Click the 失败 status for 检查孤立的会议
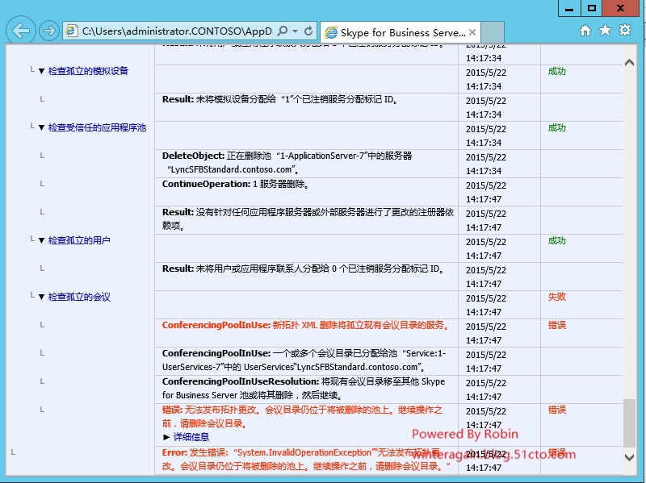This screenshot has height=483, width=646. (556, 297)
